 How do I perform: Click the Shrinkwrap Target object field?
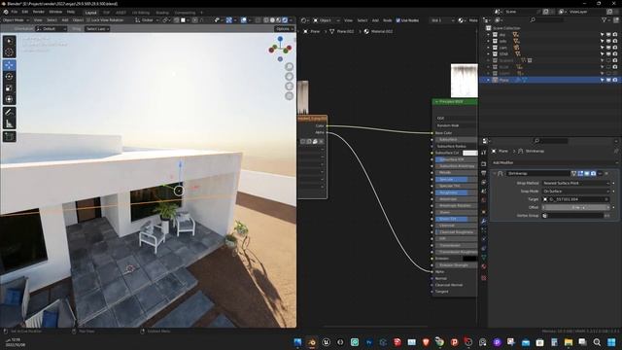[575, 199]
